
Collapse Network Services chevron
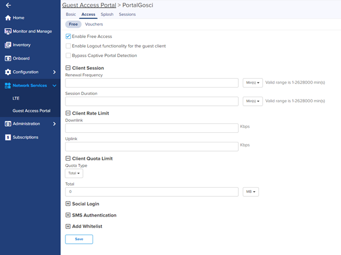tap(54, 86)
